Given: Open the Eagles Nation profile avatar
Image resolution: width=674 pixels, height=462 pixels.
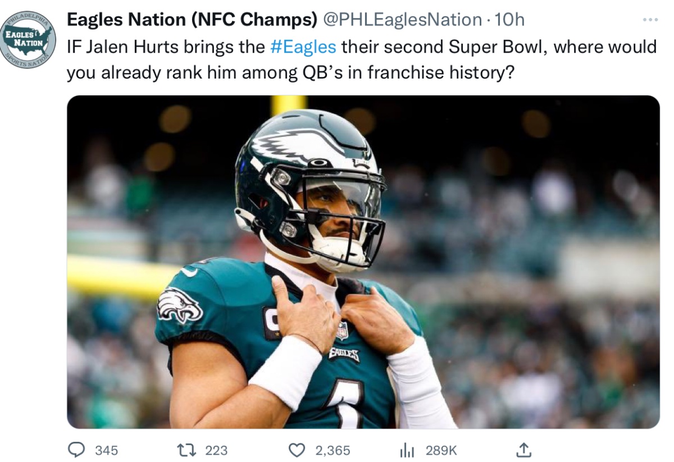Looking at the screenshot, I should point(28,39).
